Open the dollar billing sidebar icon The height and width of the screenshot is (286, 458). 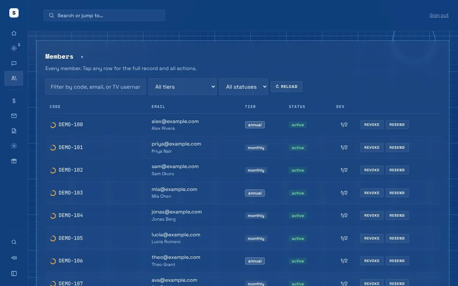click(x=14, y=101)
